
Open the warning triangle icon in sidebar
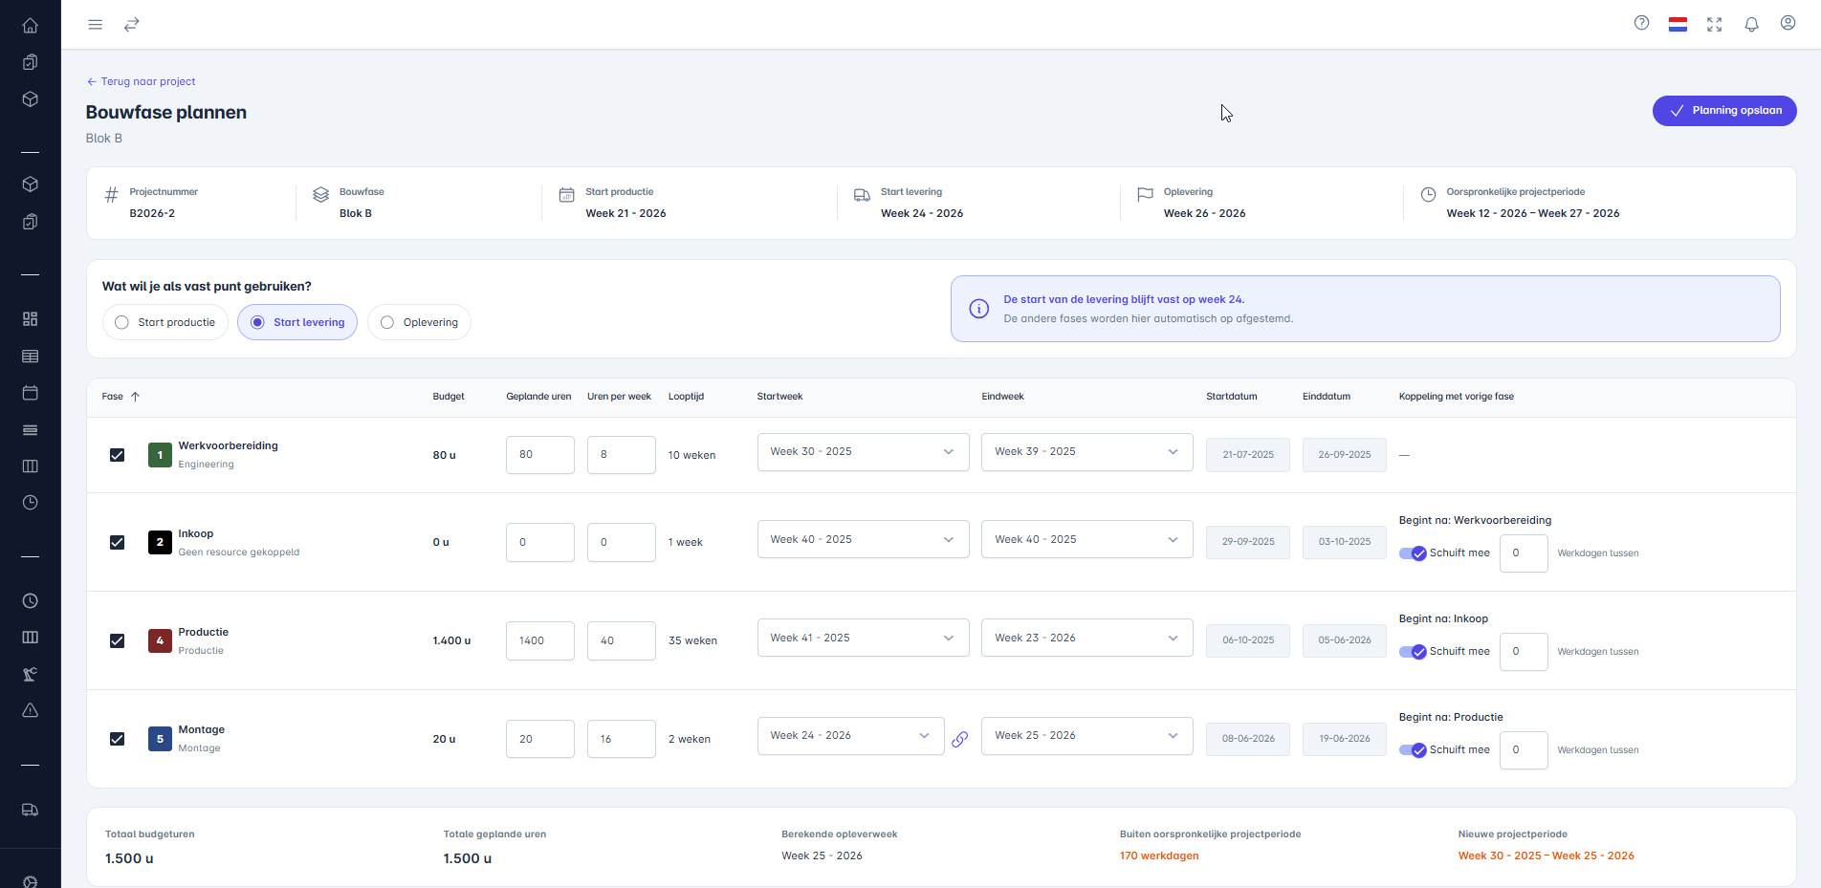(x=31, y=710)
